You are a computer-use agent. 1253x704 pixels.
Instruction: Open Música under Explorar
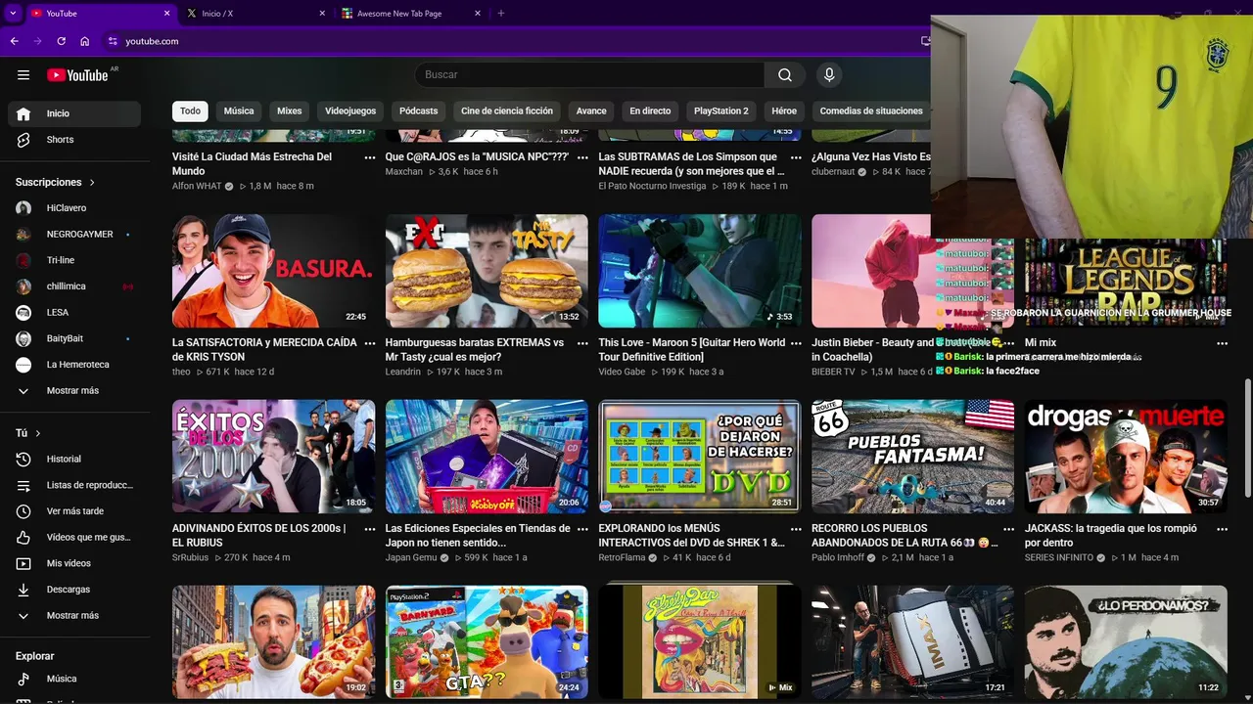pyautogui.click(x=74, y=679)
